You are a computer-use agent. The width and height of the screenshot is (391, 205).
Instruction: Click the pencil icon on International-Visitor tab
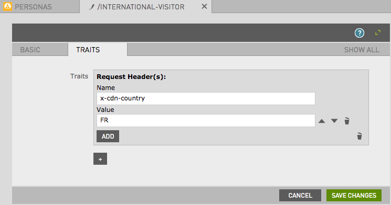[92, 7]
